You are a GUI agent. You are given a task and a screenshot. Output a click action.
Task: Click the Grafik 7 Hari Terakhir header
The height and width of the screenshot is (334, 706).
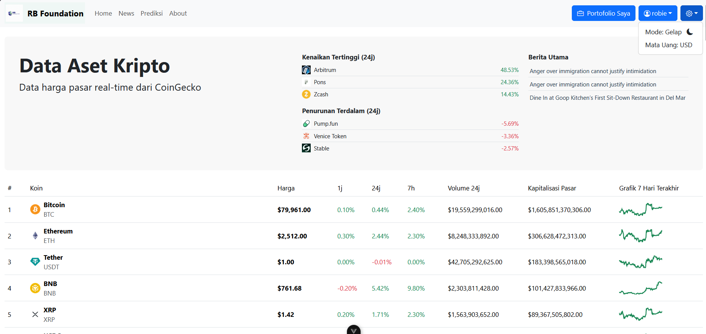click(x=649, y=188)
